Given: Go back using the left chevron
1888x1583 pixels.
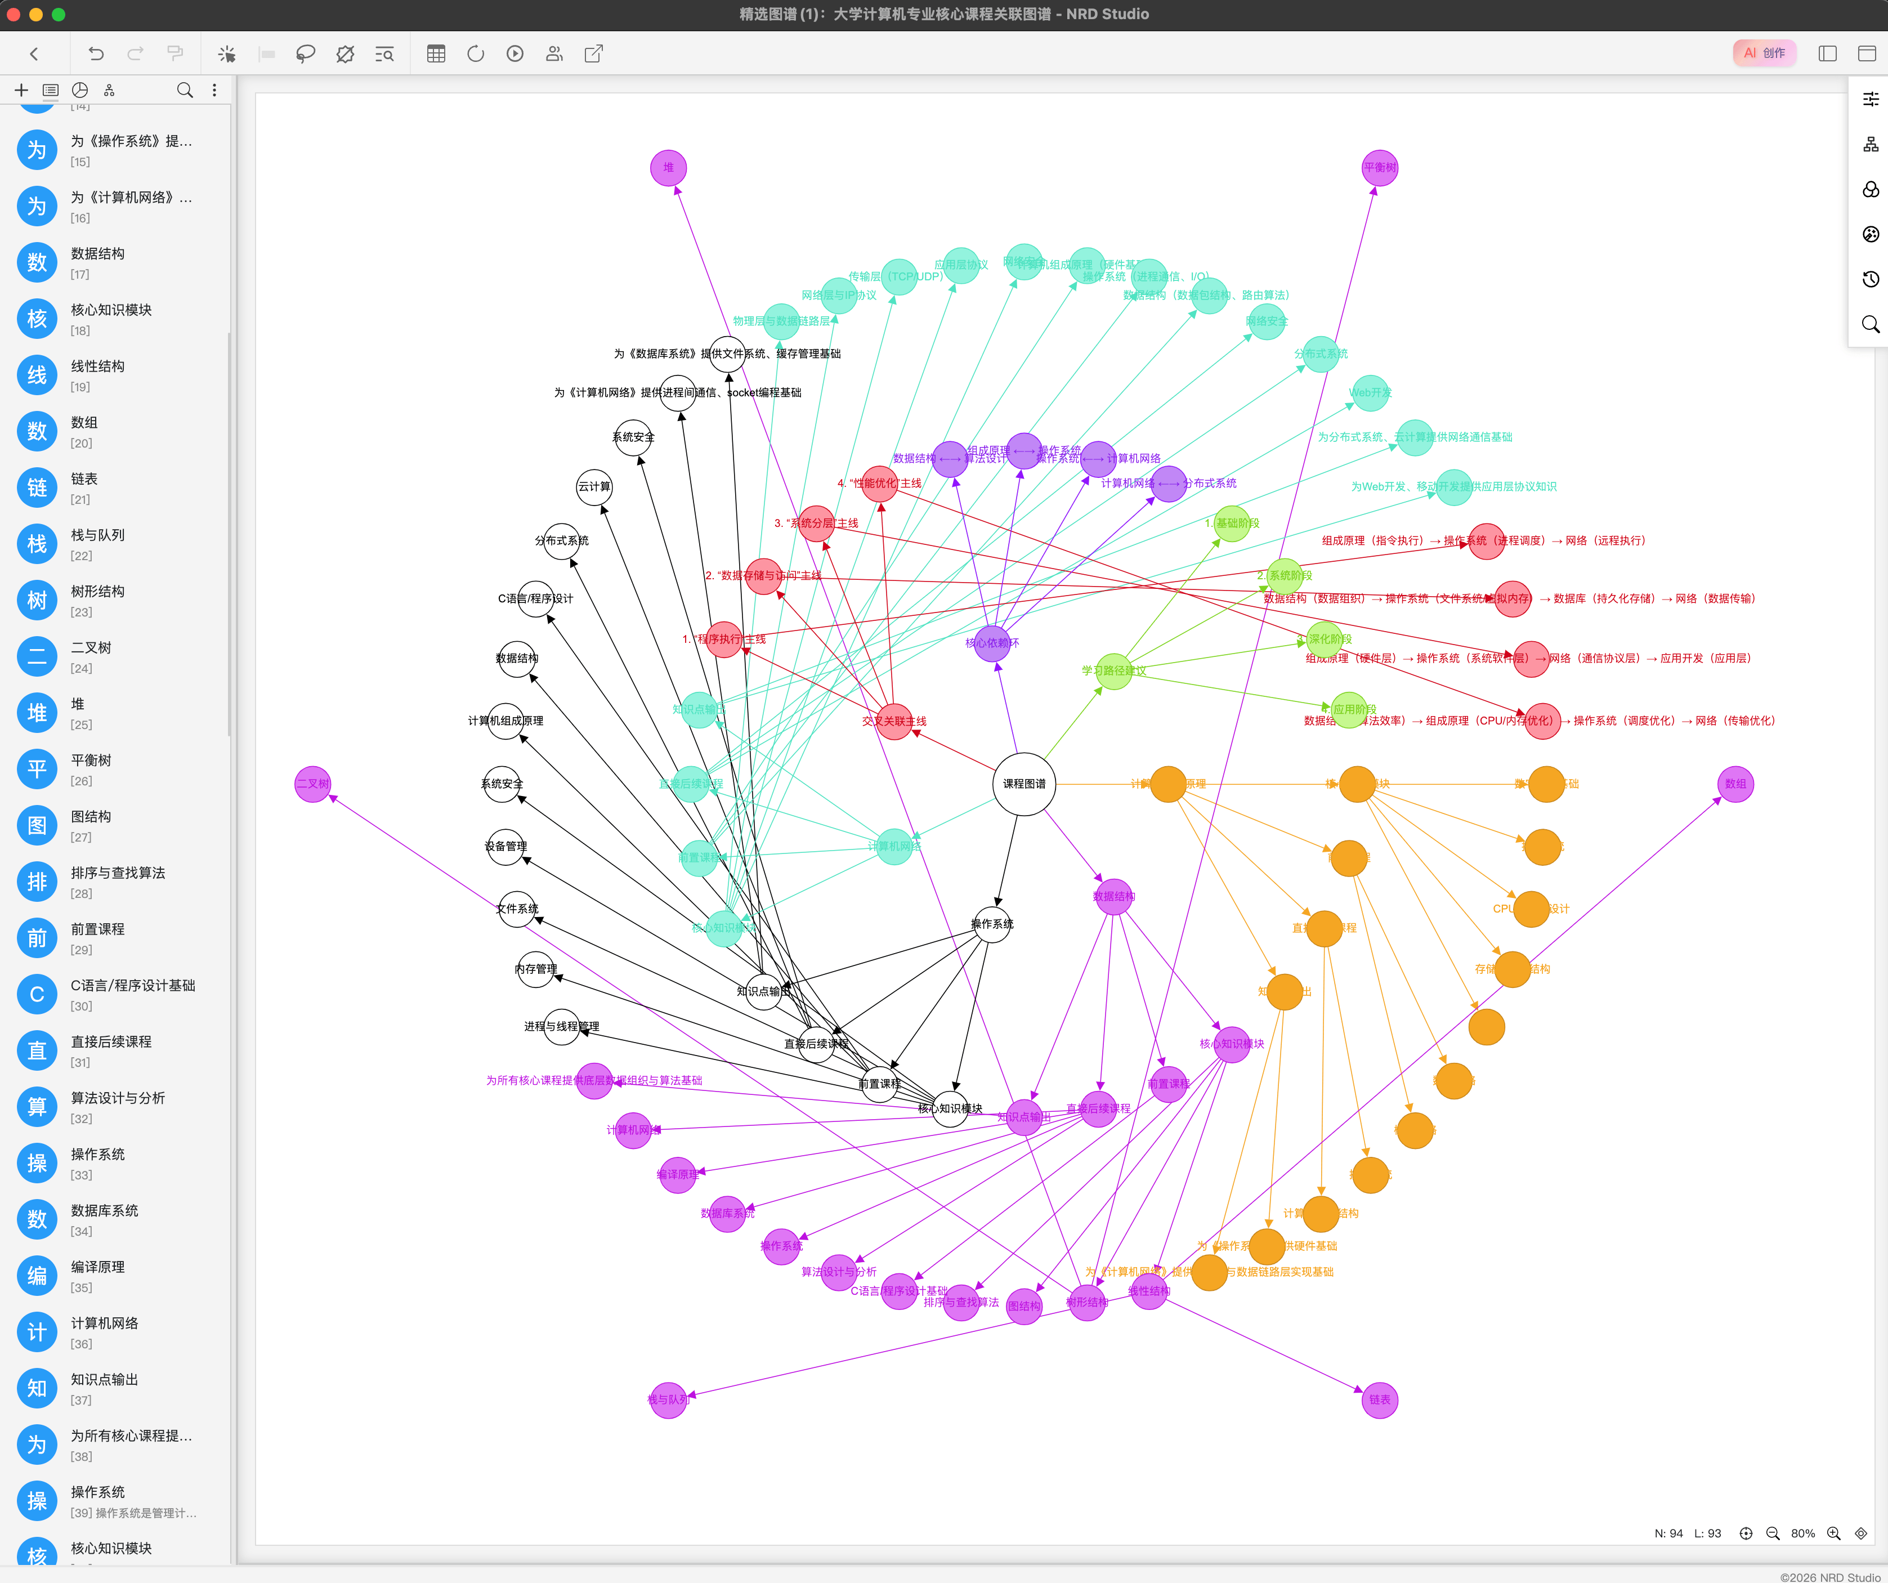Looking at the screenshot, I should coord(34,54).
